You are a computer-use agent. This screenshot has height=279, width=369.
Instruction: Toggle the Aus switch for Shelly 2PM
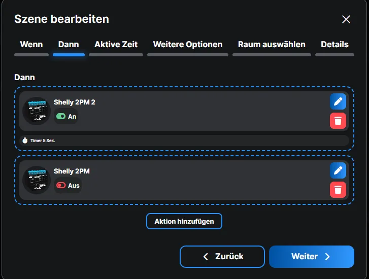61,186
